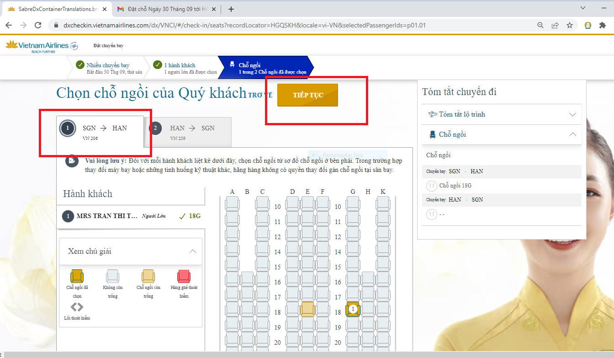Collapse the Chỗ ngồi summary section
This screenshot has width=614, height=358.
pyautogui.click(x=502, y=134)
